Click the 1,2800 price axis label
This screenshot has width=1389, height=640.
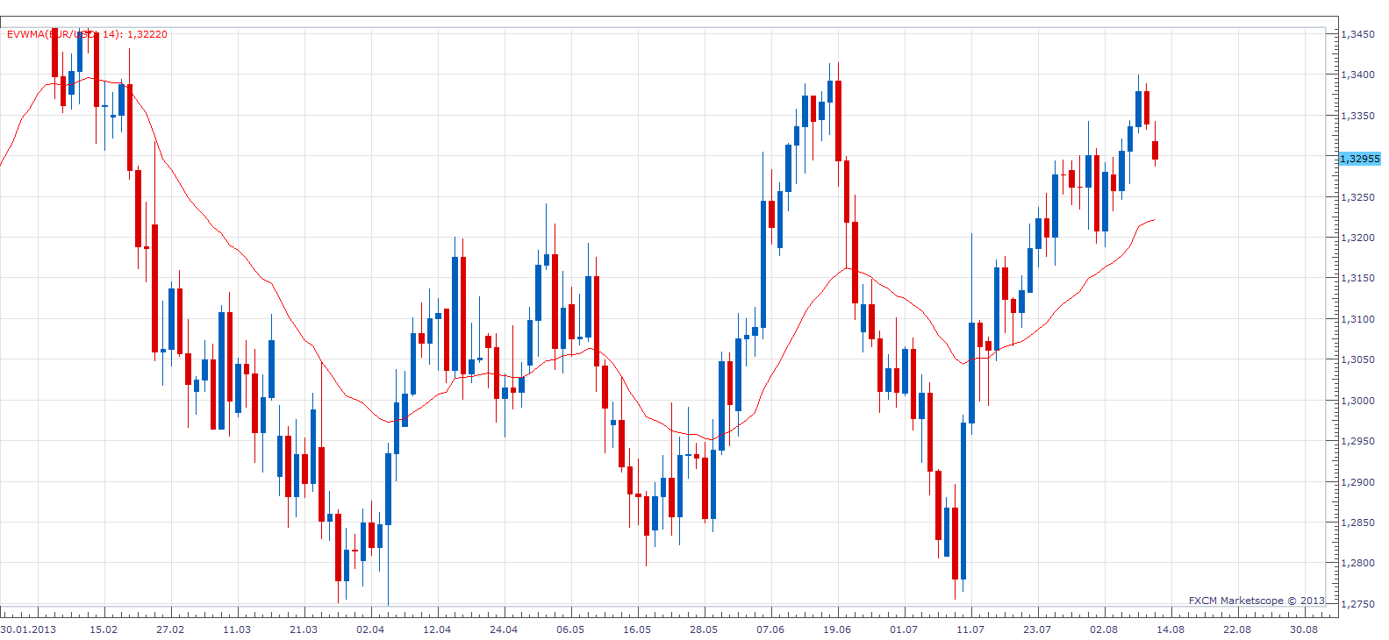(1358, 564)
